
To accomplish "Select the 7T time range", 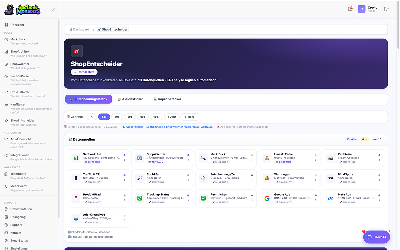I will click(x=92, y=117).
